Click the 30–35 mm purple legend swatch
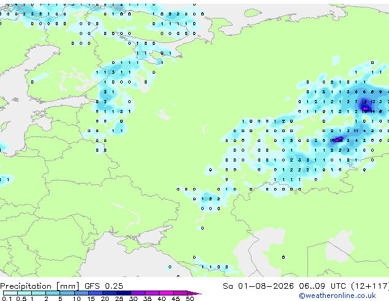Screen dimensions: 389x301 click(x=137, y=293)
